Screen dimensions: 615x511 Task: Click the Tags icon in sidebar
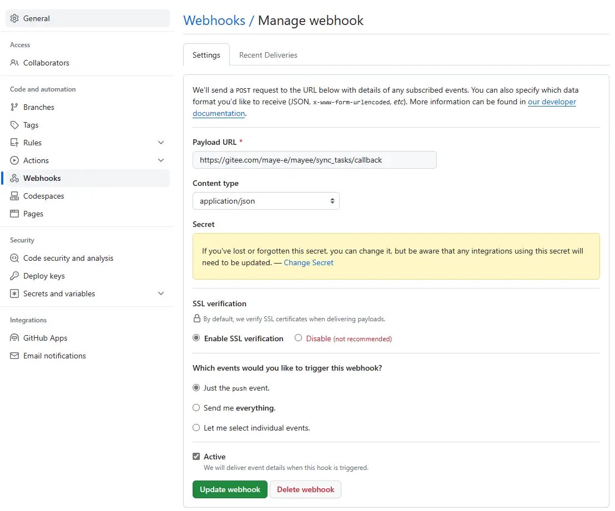click(14, 125)
